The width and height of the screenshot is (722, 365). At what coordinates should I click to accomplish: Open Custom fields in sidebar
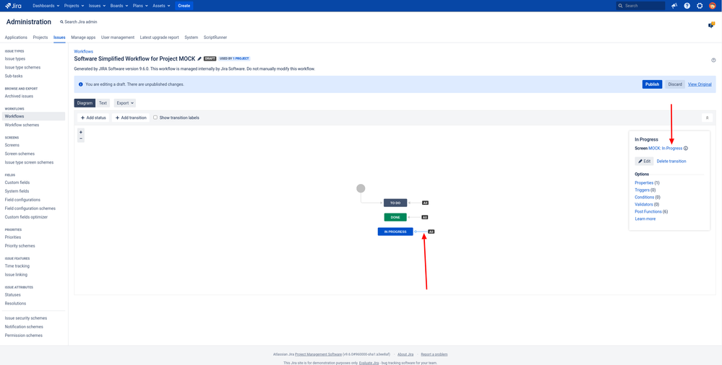pyautogui.click(x=18, y=182)
